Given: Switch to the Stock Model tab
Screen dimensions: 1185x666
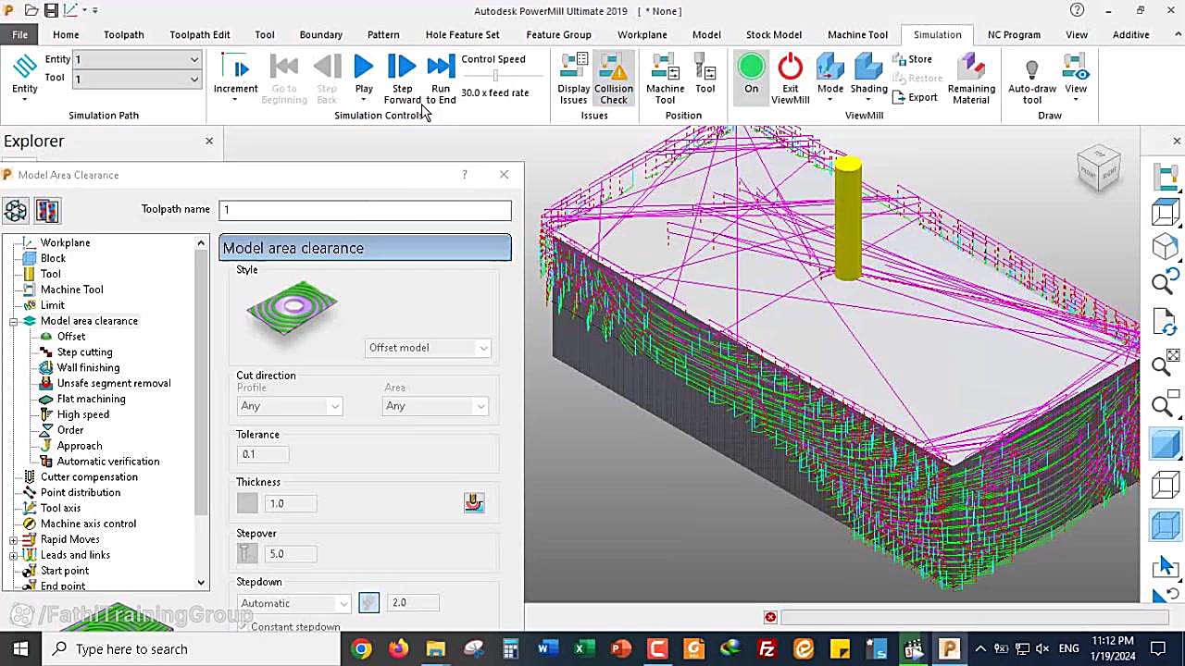Looking at the screenshot, I should [773, 34].
